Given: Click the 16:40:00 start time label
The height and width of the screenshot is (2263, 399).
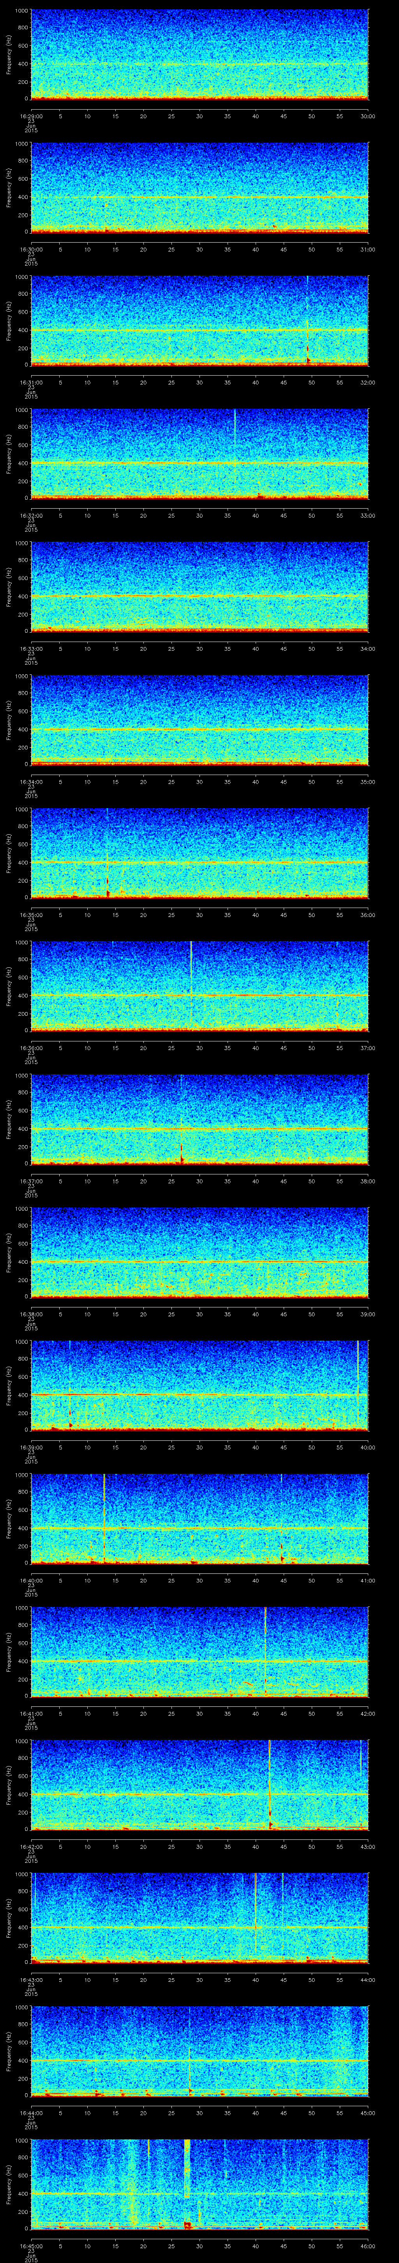Looking at the screenshot, I should 31,1580.
